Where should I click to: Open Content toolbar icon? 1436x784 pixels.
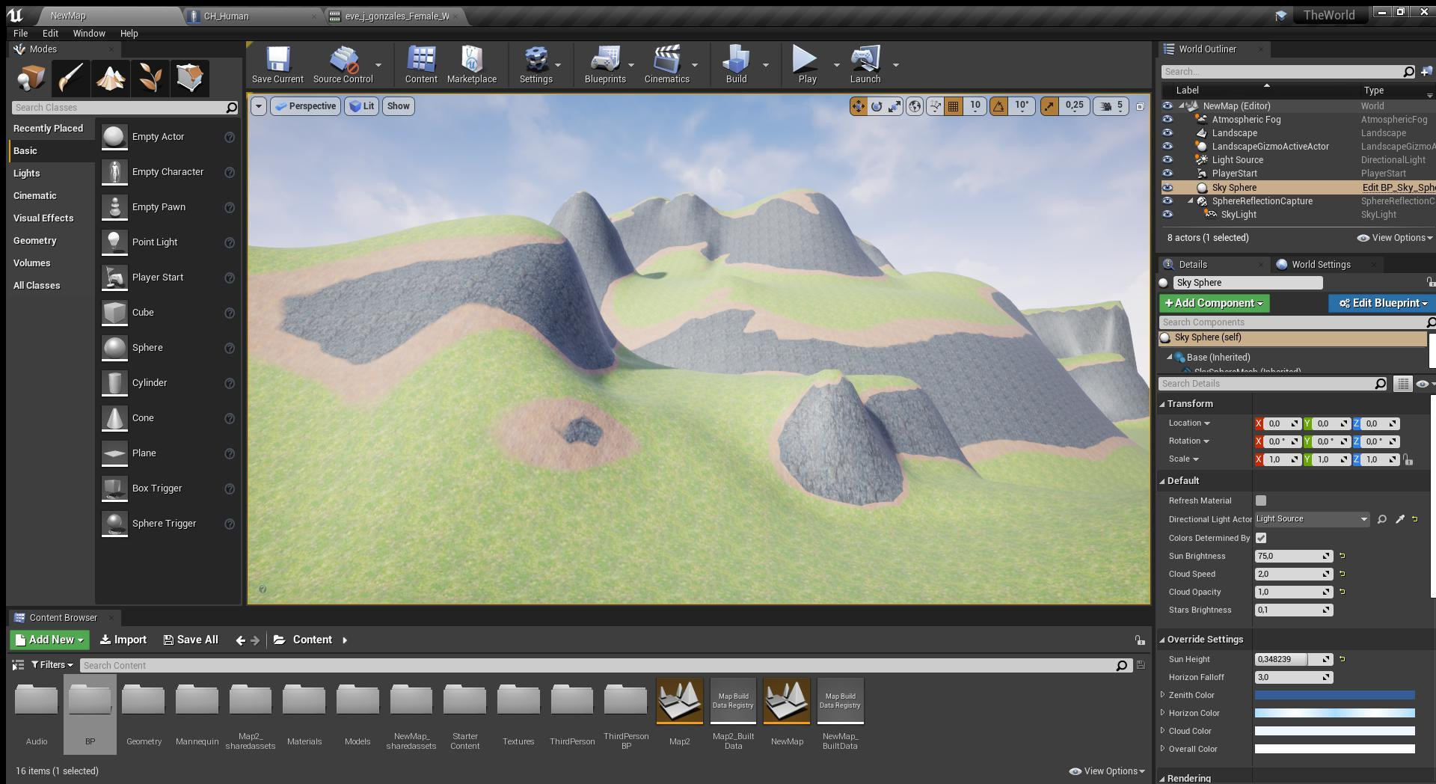[x=421, y=64]
